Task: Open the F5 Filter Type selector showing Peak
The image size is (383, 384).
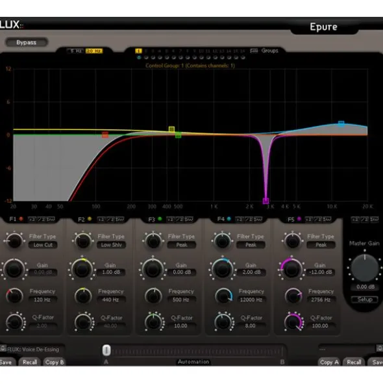Action: tap(321, 245)
